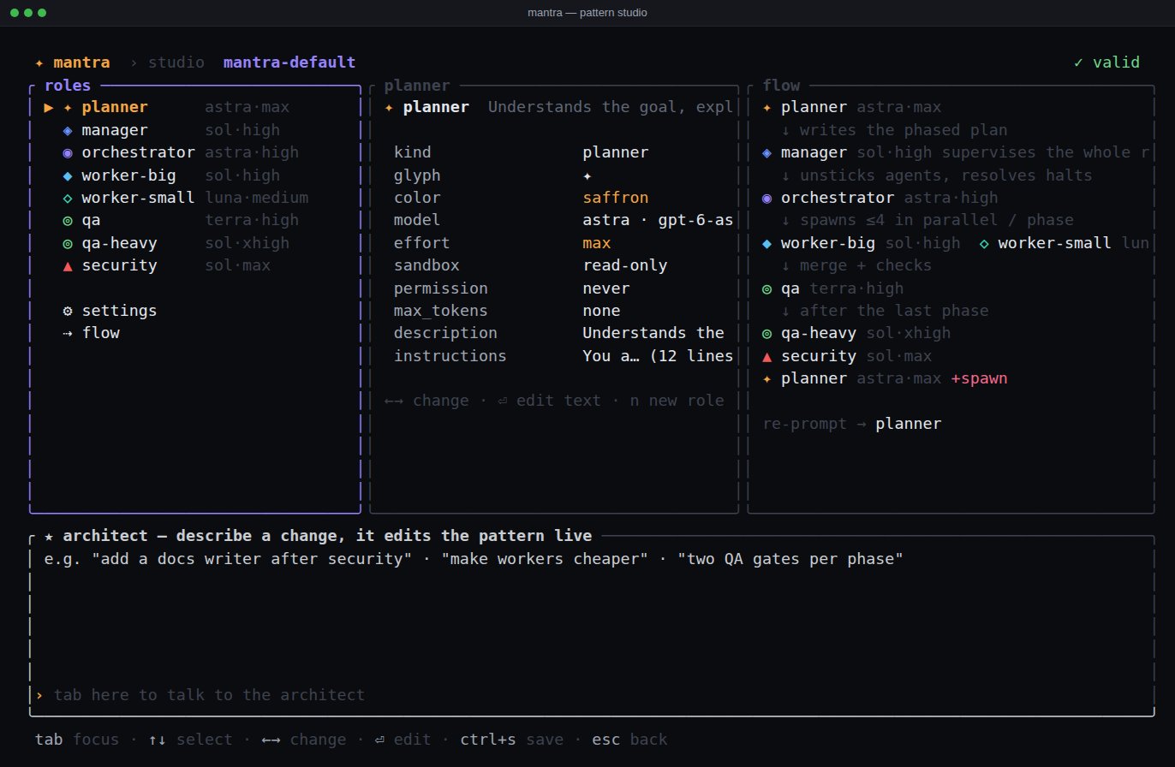Click the planner star glyph in roles list
The width and height of the screenshot is (1175, 767).
[x=68, y=108]
